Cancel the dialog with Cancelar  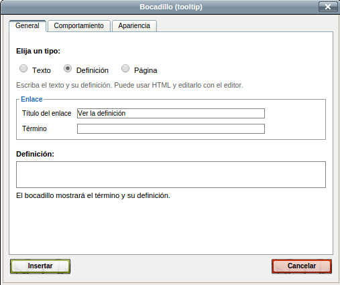click(302, 266)
